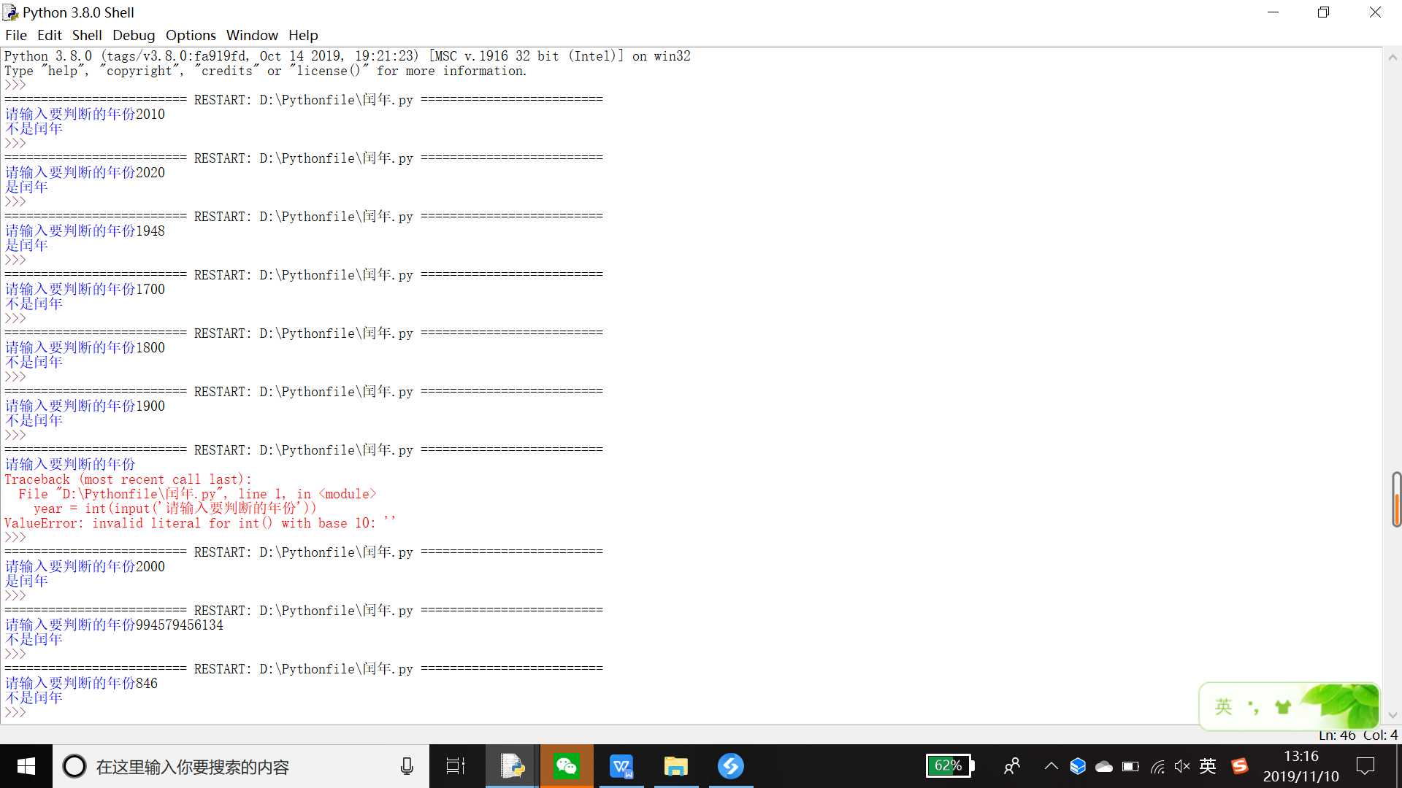Image resolution: width=1402 pixels, height=788 pixels.
Task: Click the File menu in IDLE
Action: tap(15, 34)
